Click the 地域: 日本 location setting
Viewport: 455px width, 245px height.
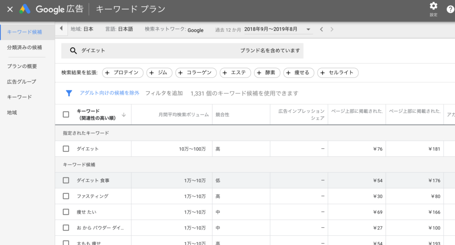pos(82,29)
